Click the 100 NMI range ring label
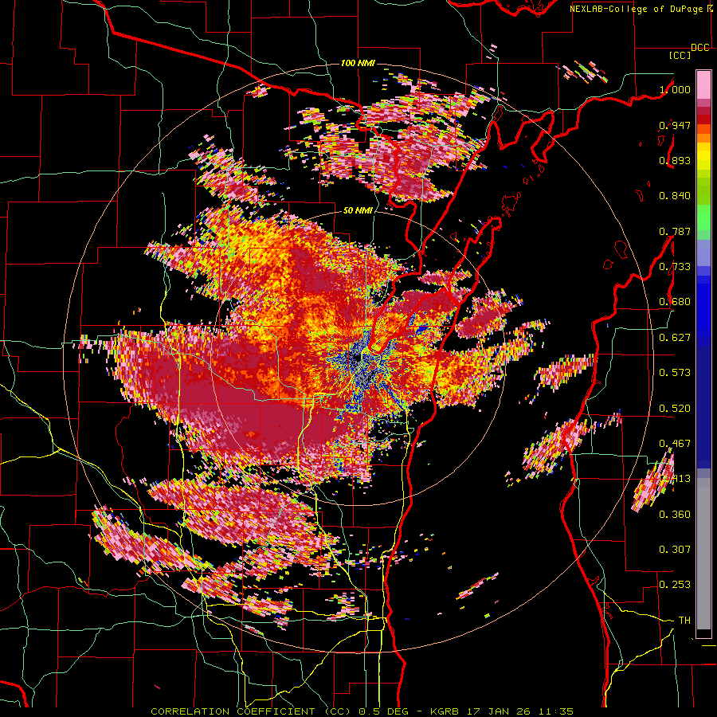This screenshot has height=717, width=717. (x=358, y=63)
